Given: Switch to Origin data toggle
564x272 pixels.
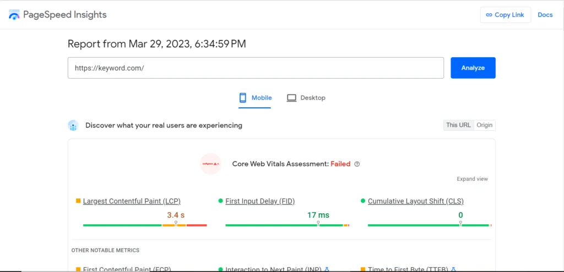Looking at the screenshot, I should (485, 125).
